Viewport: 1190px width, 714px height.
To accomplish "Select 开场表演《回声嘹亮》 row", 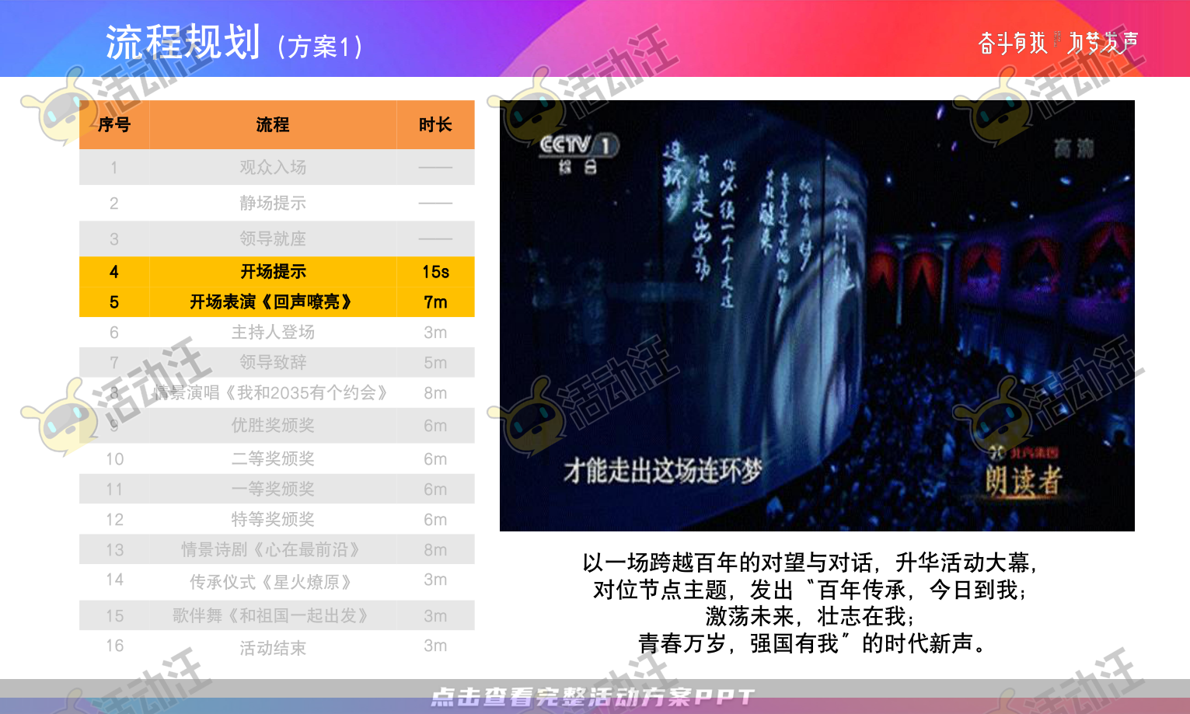I will point(277,301).
